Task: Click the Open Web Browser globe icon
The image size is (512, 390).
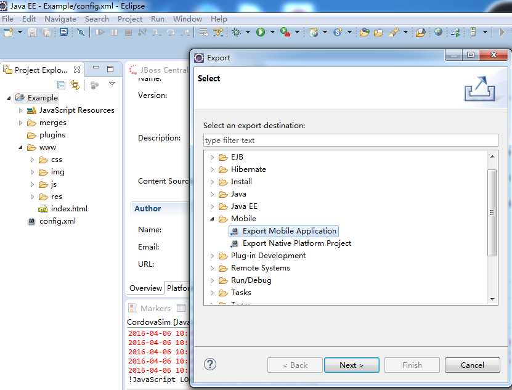Action: tap(438, 31)
